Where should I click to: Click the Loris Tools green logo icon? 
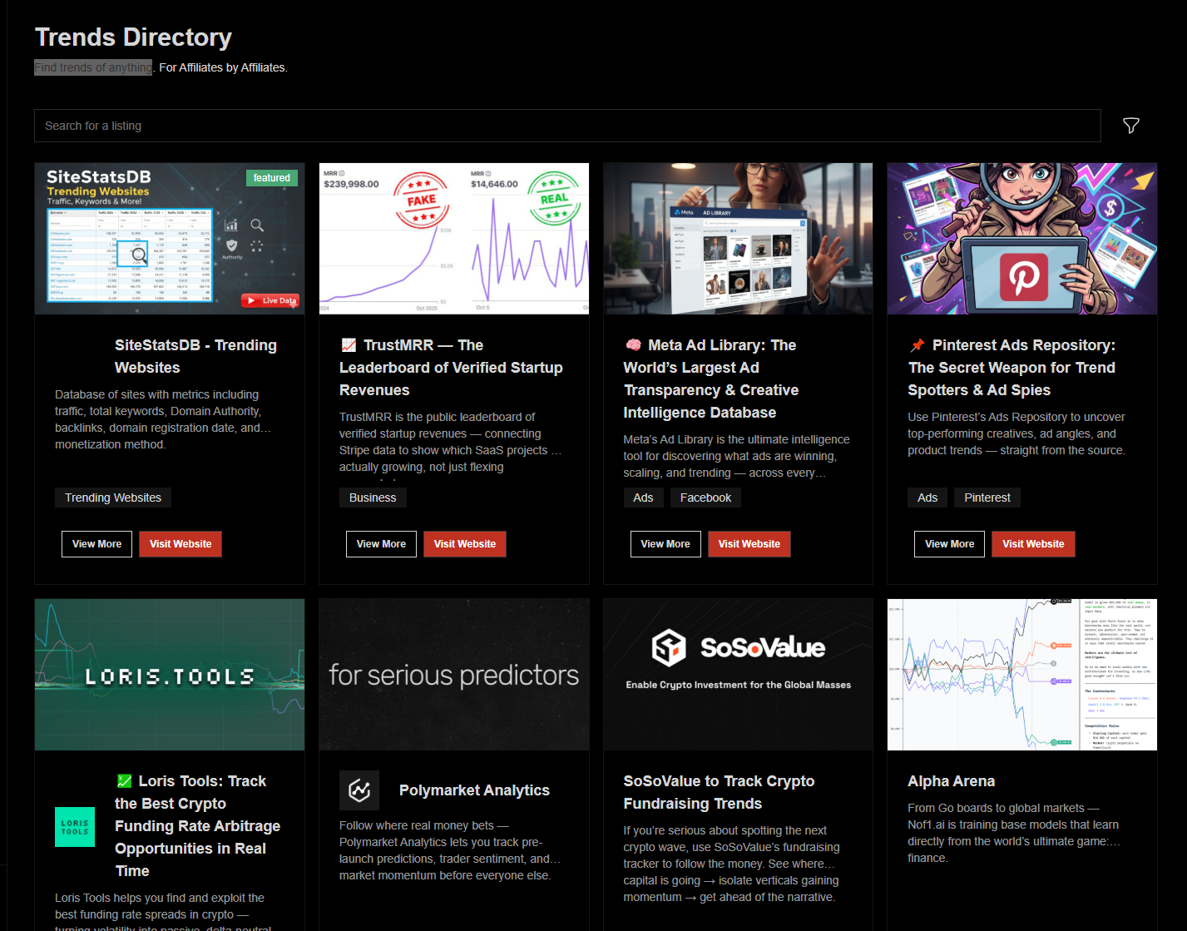pyautogui.click(x=75, y=827)
